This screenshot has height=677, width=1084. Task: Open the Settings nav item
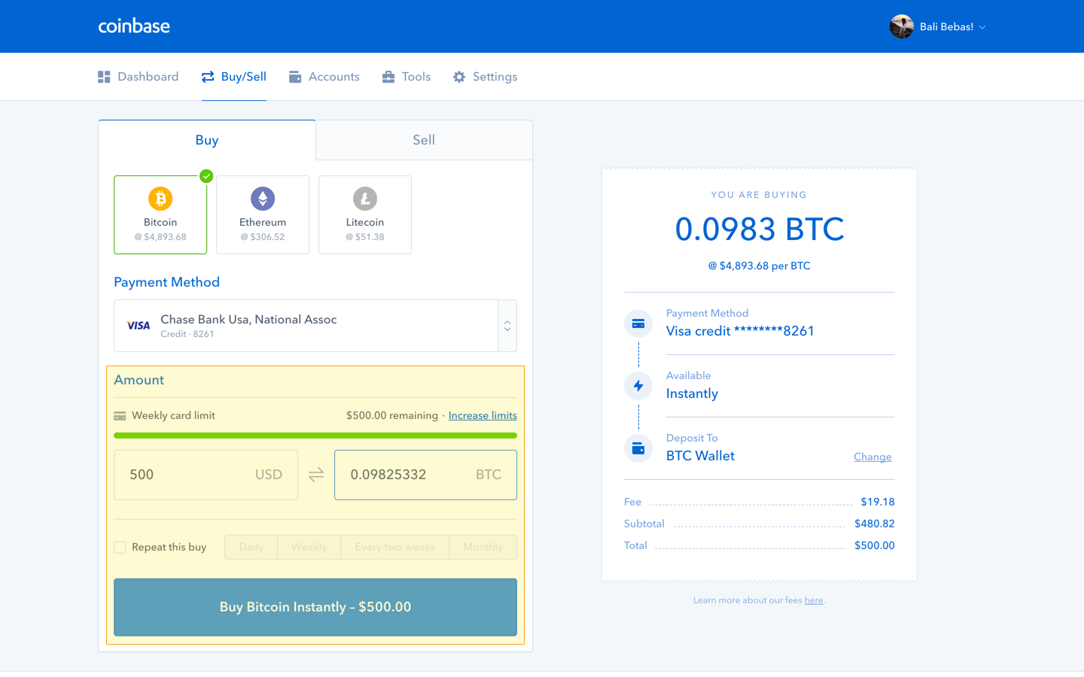(x=486, y=77)
